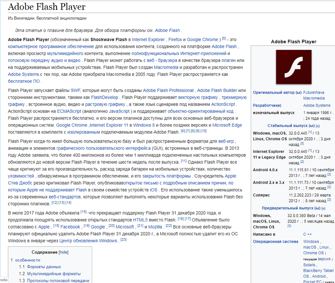This screenshot has width=335, height=283.
Task: Open the Mozilla link
Action: (x=155, y=227)
